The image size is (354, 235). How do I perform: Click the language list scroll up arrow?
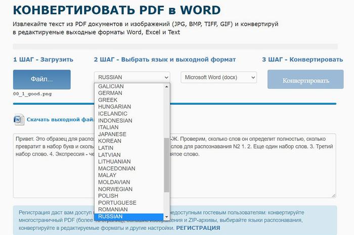[x=167, y=87]
